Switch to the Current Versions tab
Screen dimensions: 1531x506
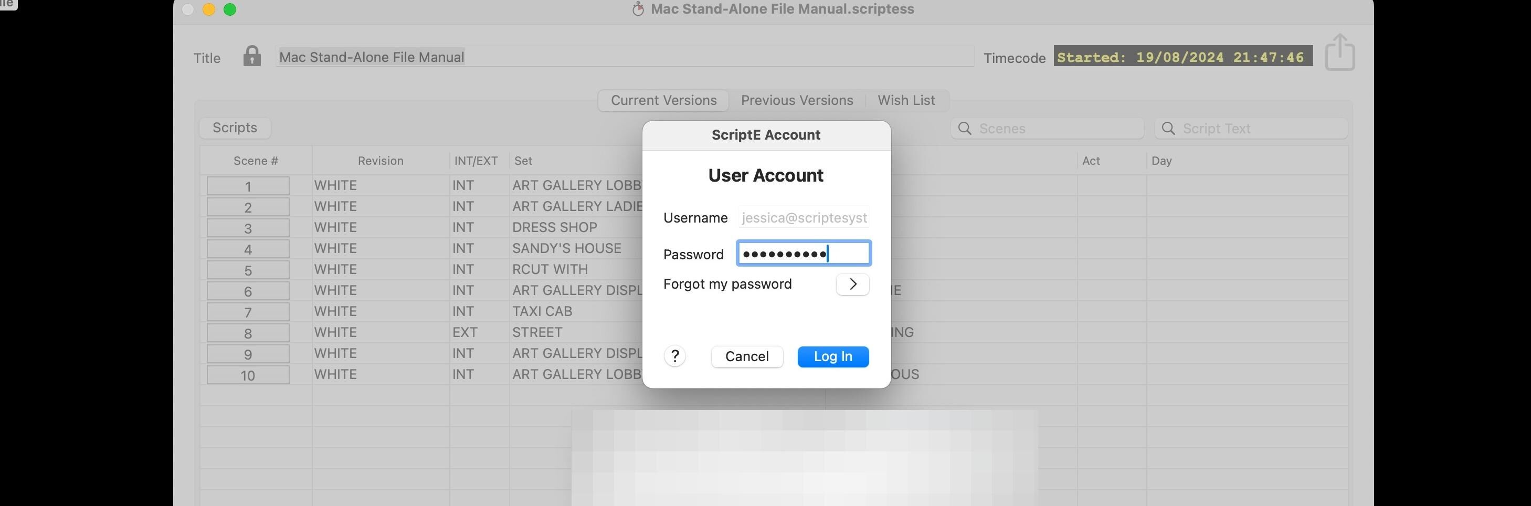tap(663, 100)
